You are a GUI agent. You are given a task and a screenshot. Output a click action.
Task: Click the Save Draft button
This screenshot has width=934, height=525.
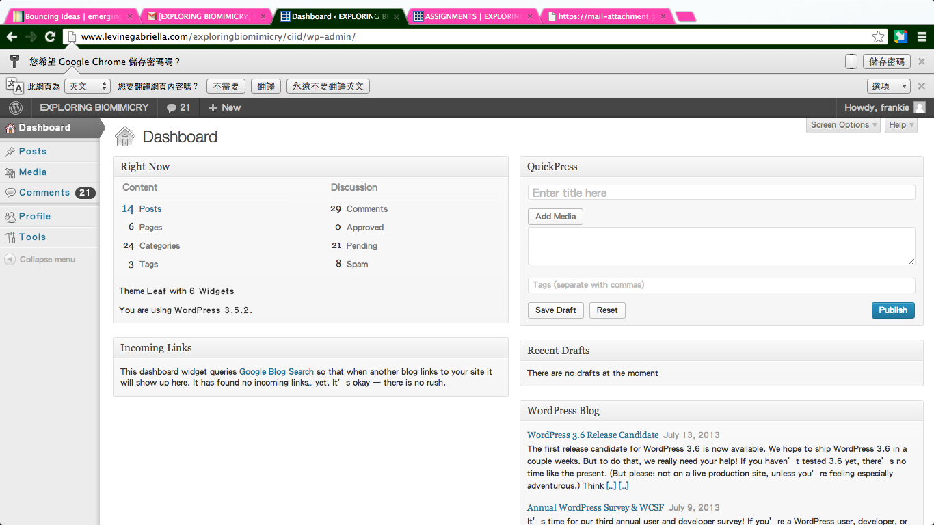[556, 310]
